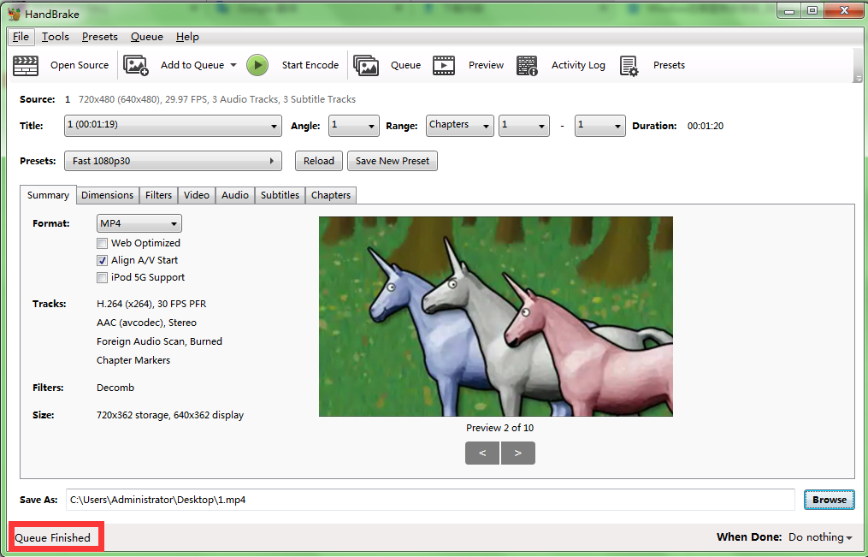Click the Decomb filter text
This screenshot has height=557, width=868.
click(x=115, y=388)
